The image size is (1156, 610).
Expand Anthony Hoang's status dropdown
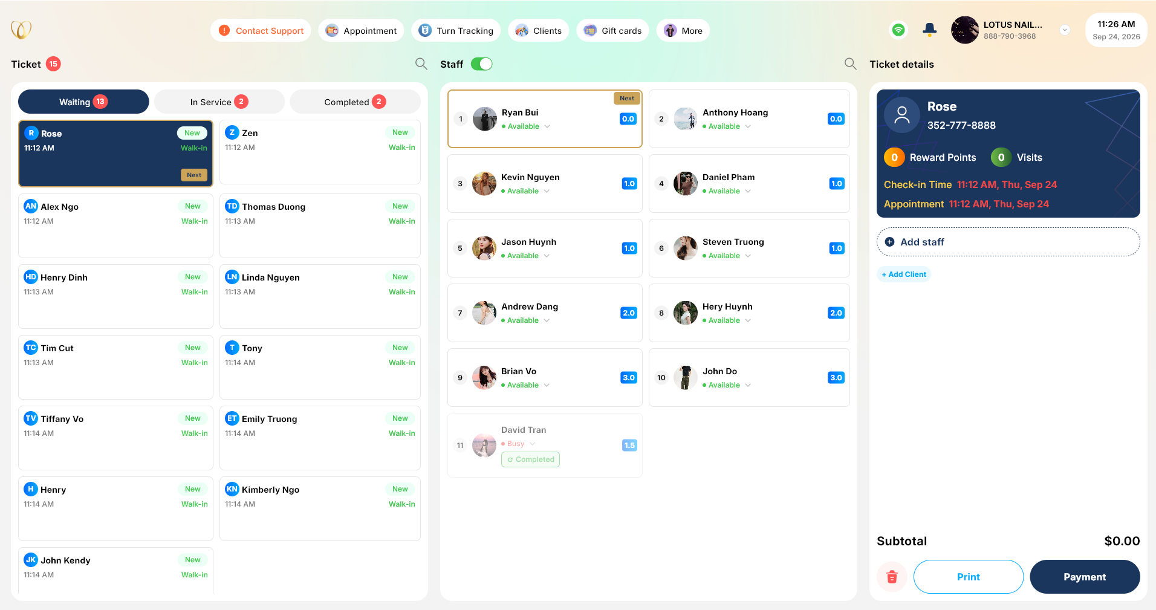point(748,126)
